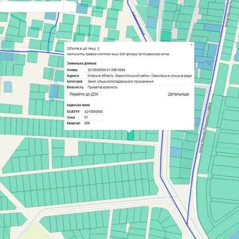Click the КОАТУУ value 3210500000
This screenshot has height=239, width=239.
94,112
